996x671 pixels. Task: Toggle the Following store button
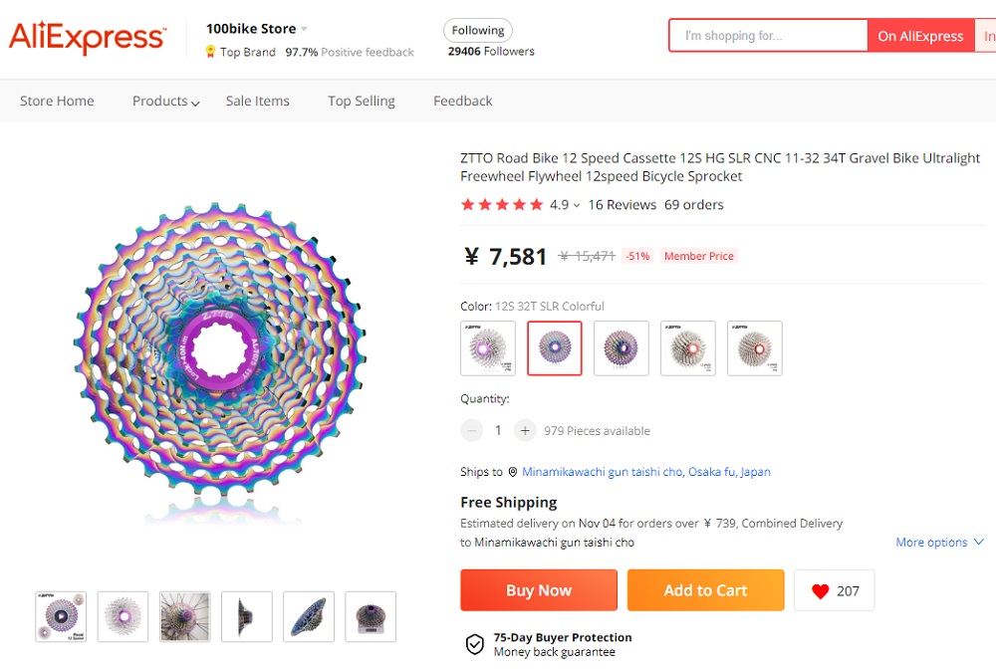click(478, 31)
